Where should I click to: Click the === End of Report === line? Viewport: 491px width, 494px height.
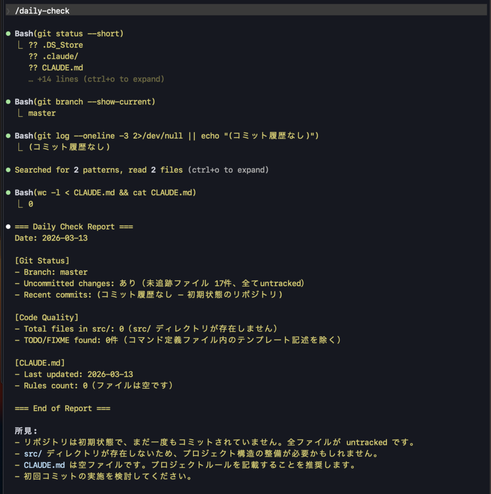[63, 409]
